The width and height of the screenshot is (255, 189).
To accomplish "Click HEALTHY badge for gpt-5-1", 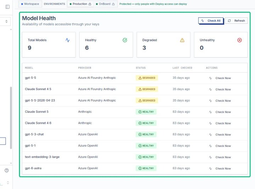I will click(146, 146).
